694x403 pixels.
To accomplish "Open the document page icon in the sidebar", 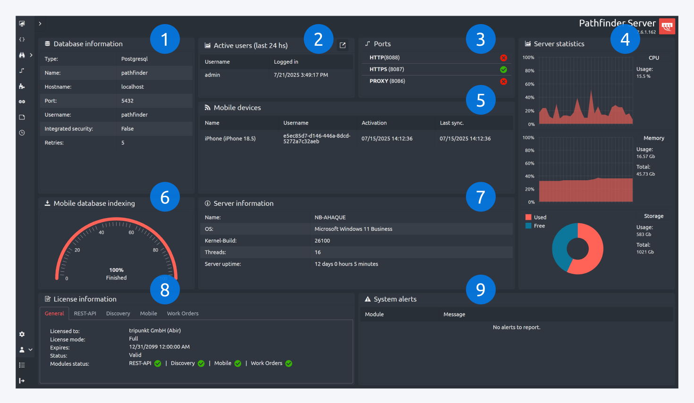I will point(22,117).
